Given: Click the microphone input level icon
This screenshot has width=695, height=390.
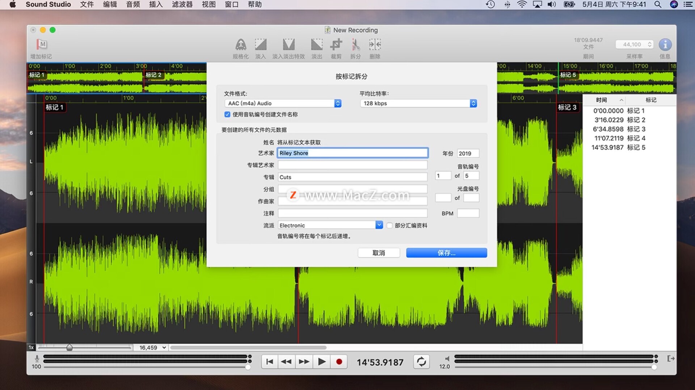Looking at the screenshot, I should click(37, 359).
